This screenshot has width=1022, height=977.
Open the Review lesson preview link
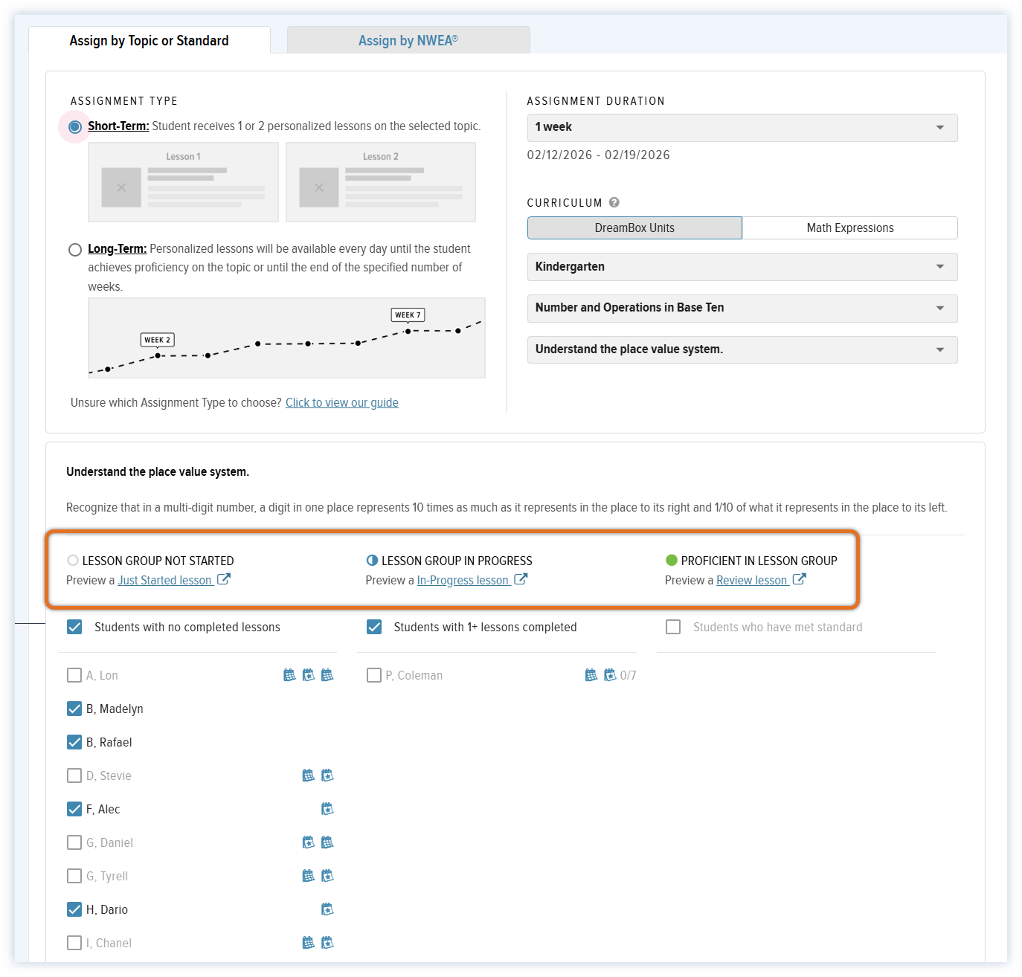[x=751, y=581]
